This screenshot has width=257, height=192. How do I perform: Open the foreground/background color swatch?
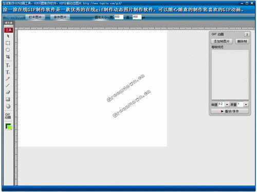click(x=8, y=127)
